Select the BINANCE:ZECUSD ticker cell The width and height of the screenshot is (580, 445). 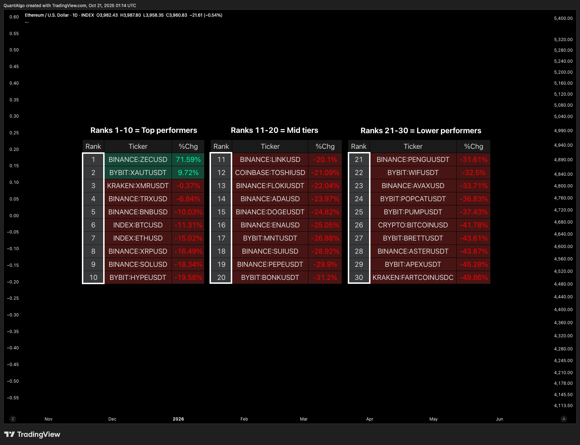tap(138, 159)
